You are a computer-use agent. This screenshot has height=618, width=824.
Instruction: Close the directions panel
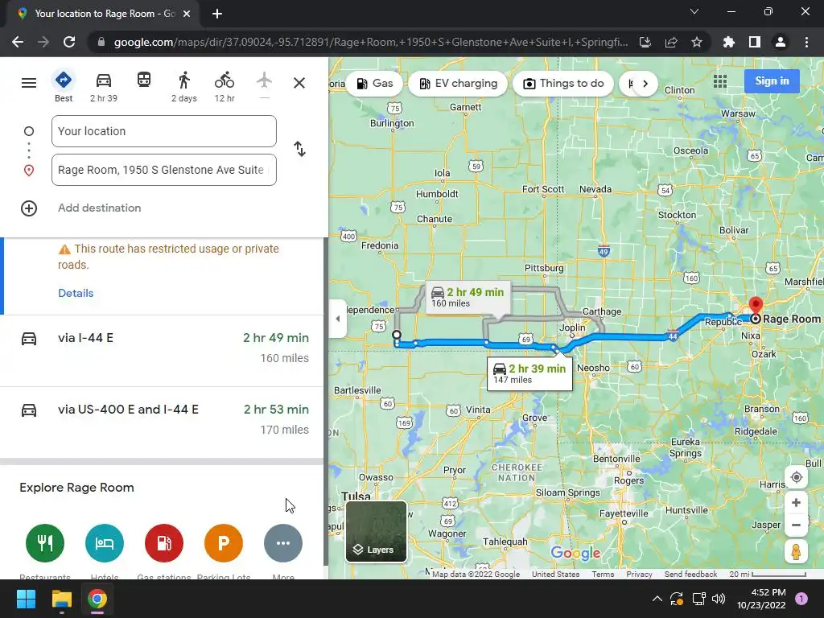299,83
